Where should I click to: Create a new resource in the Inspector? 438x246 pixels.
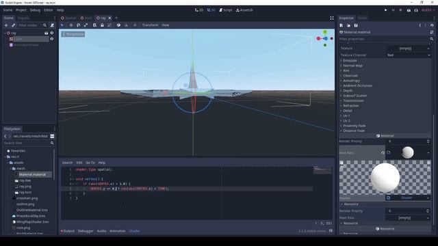(x=342, y=25)
